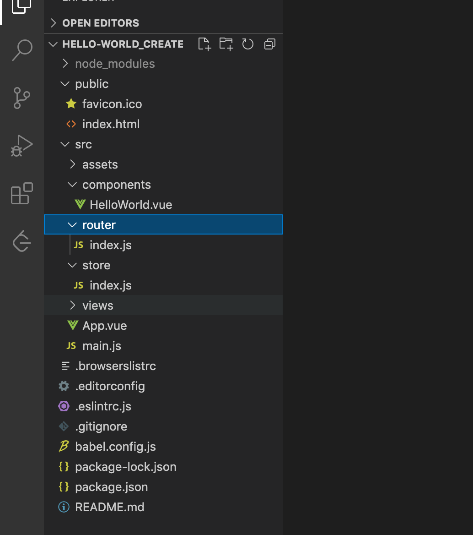This screenshot has width=473, height=535.
Task: Click the New File icon
Action: tap(204, 44)
